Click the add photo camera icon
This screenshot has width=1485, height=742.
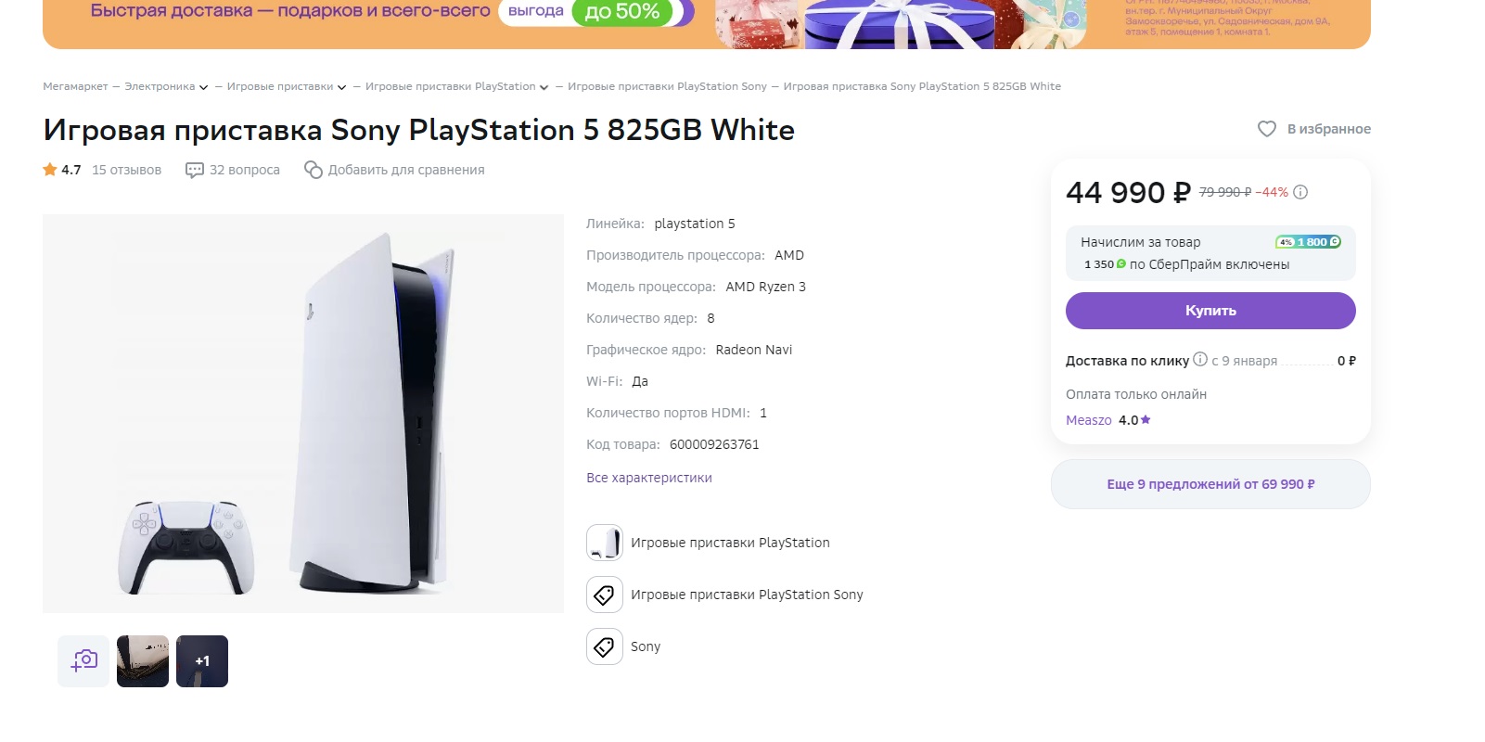pyautogui.click(x=83, y=661)
